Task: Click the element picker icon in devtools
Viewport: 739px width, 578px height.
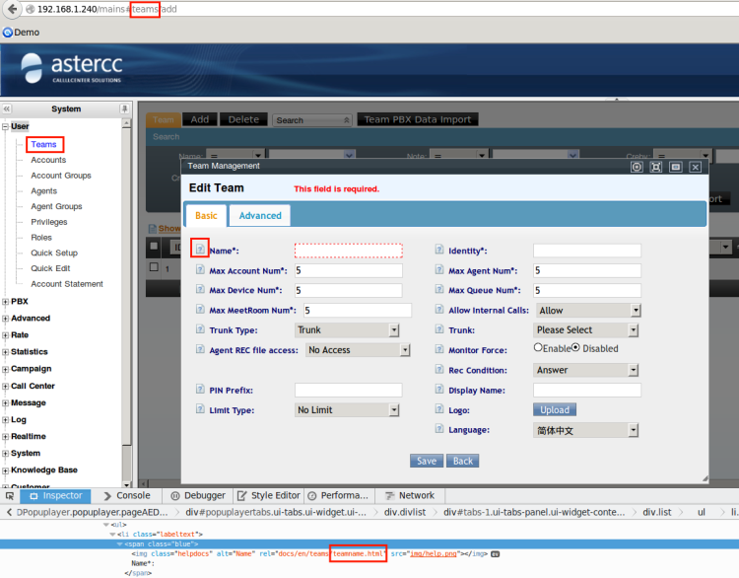Action: point(10,495)
